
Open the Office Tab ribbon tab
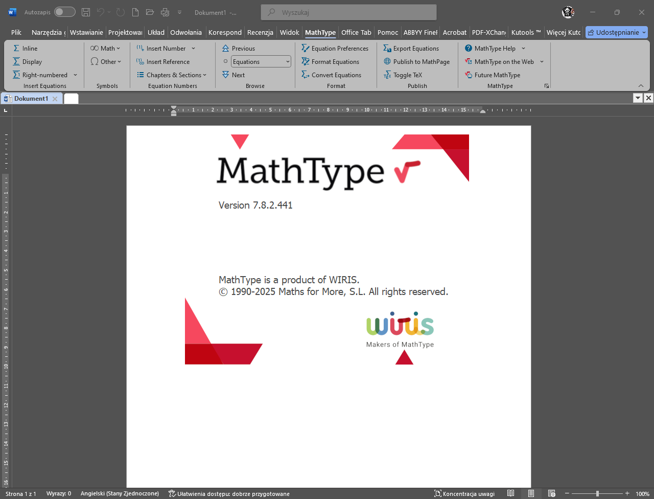356,32
